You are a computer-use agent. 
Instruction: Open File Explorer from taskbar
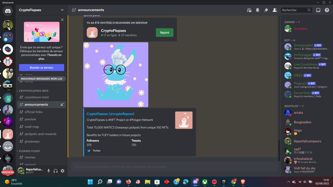(x=147, y=182)
